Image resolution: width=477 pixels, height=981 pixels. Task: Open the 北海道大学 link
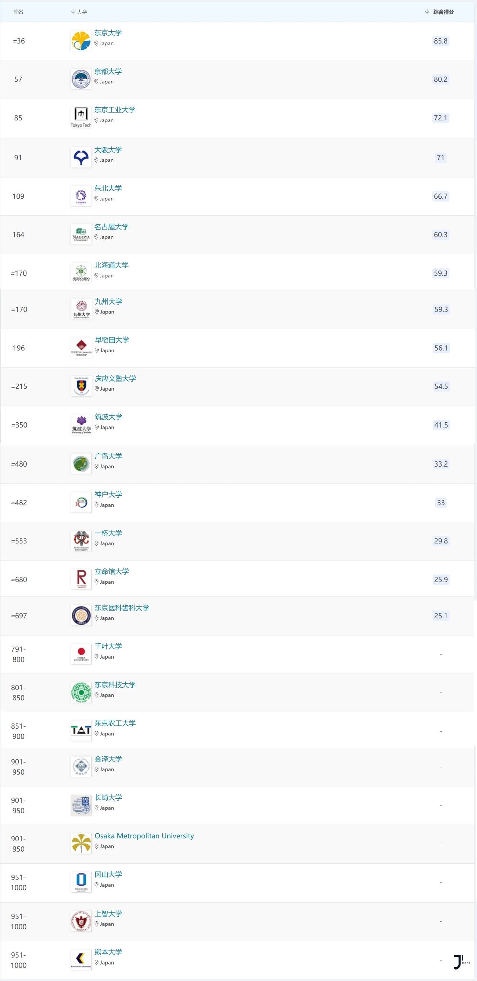tap(111, 265)
